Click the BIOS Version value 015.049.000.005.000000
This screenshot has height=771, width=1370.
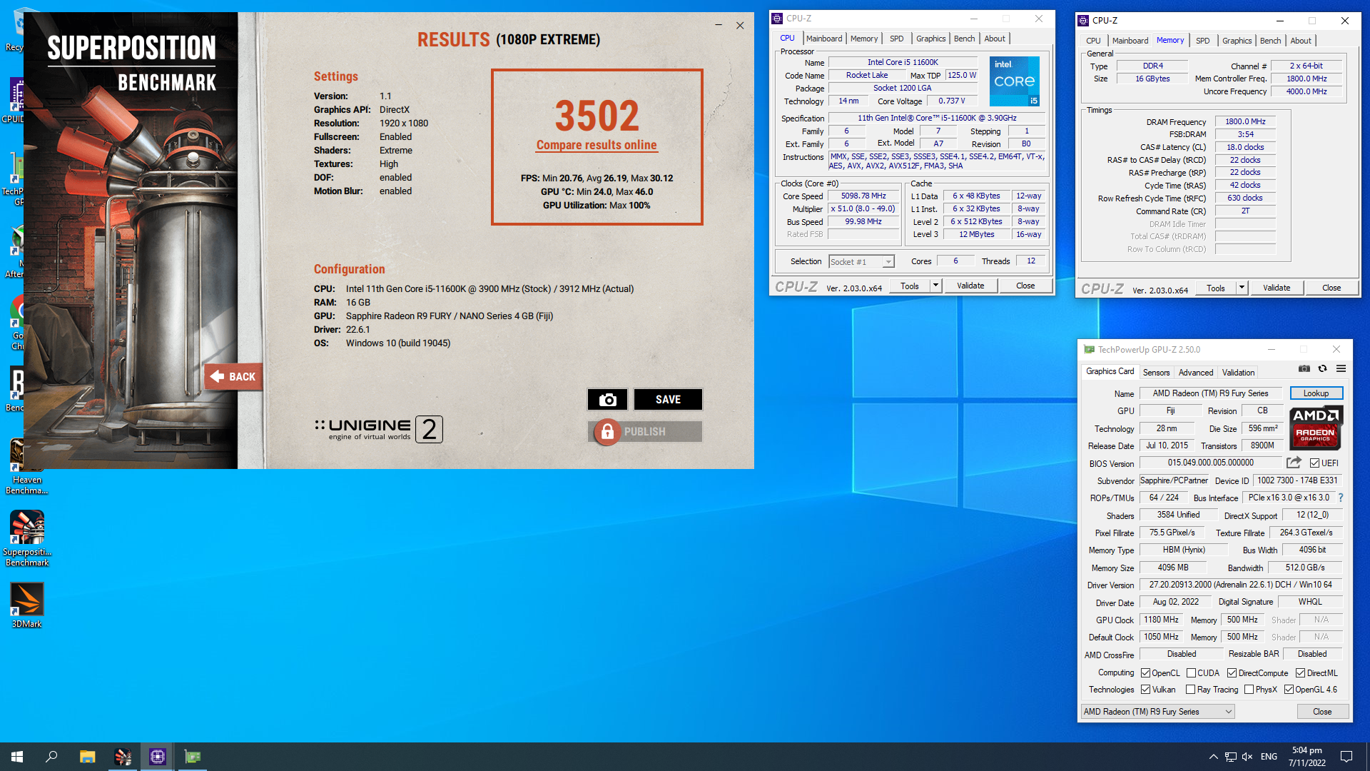[x=1210, y=463]
